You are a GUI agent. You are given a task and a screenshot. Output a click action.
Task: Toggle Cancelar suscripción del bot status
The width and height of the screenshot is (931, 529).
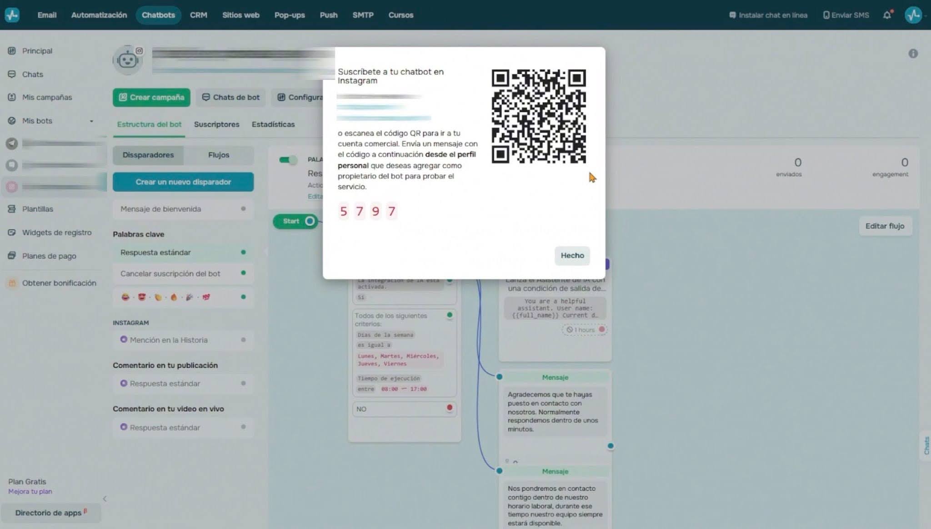pos(243,273)
